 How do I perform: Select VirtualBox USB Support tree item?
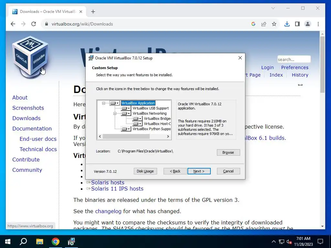click(151, 108)
